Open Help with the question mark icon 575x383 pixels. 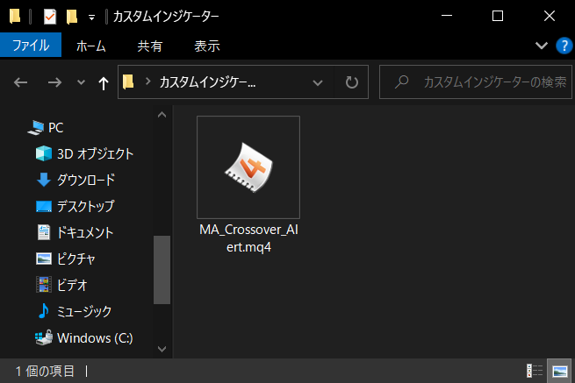click(564, 46)
